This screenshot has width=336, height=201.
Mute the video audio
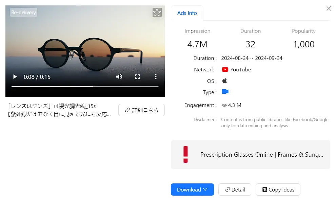pyautogui.click(x=119, y=77)
